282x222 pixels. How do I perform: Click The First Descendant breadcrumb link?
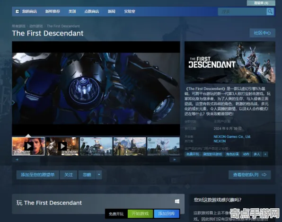tap(63, 26)
